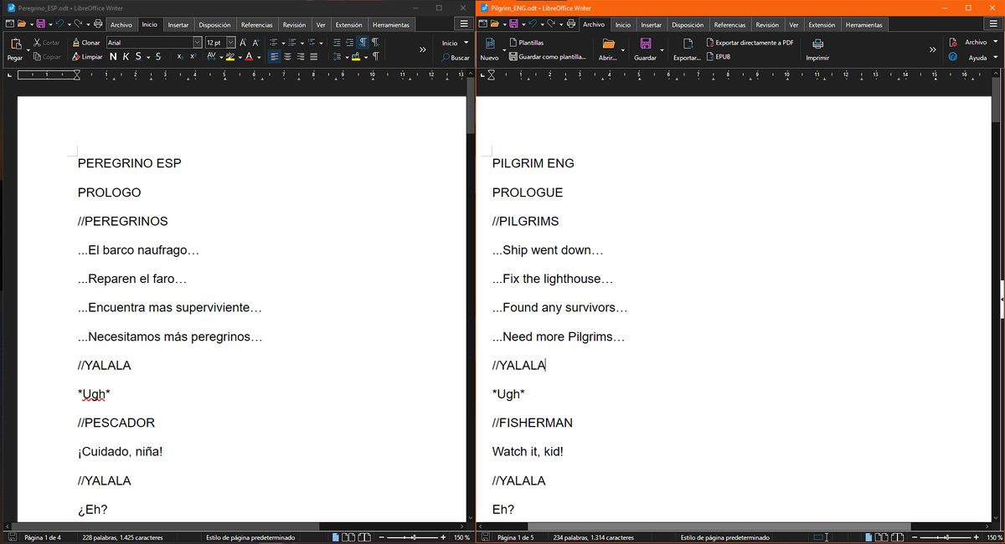Click Paste (Pegar) icon in Peregrino window

pyautogui.click(x=16, y=44)
